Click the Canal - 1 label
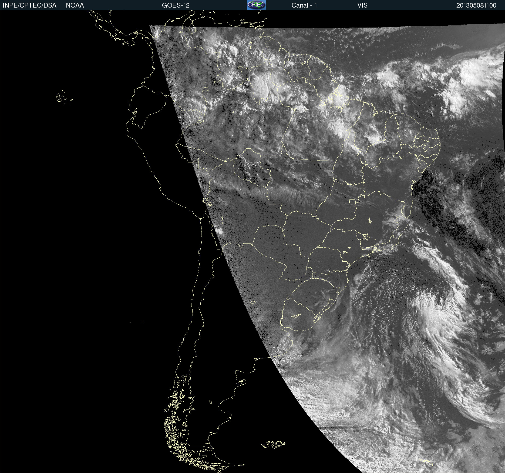This screenshot has height=473, width=505. [x=304, y=5]
